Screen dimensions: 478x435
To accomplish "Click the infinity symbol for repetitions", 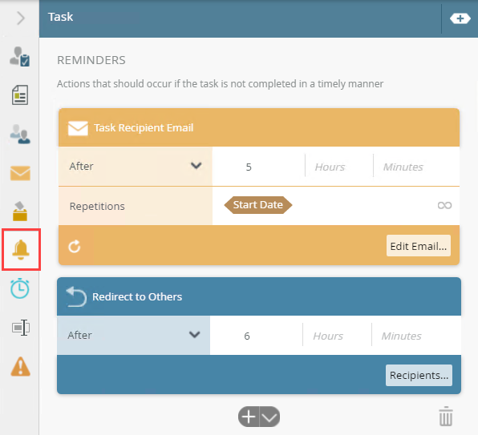I will tap(444, 205).
